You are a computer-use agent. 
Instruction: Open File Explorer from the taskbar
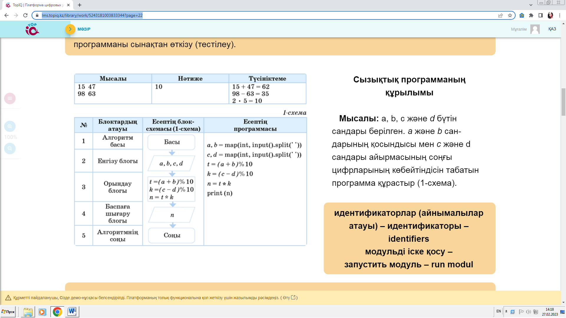point(28,312)
